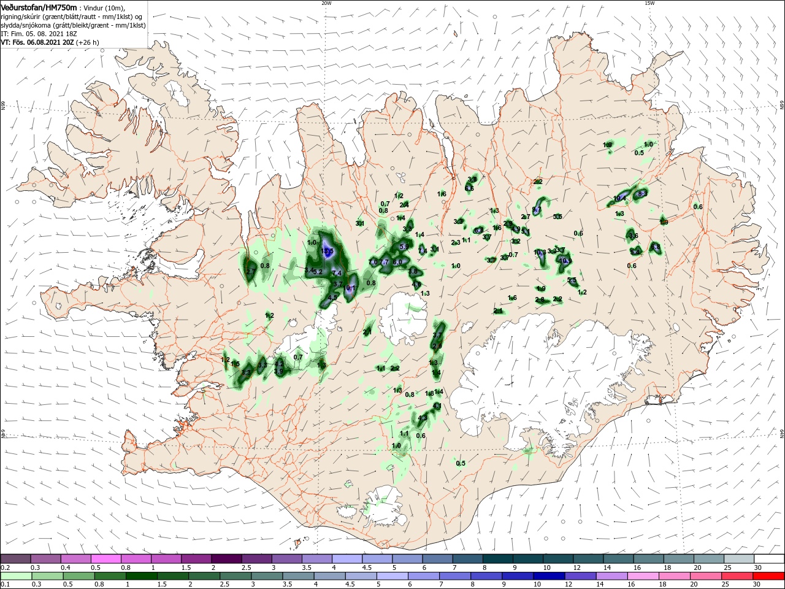Click the top-row legend swatch starting at 6

click(437, 559)
